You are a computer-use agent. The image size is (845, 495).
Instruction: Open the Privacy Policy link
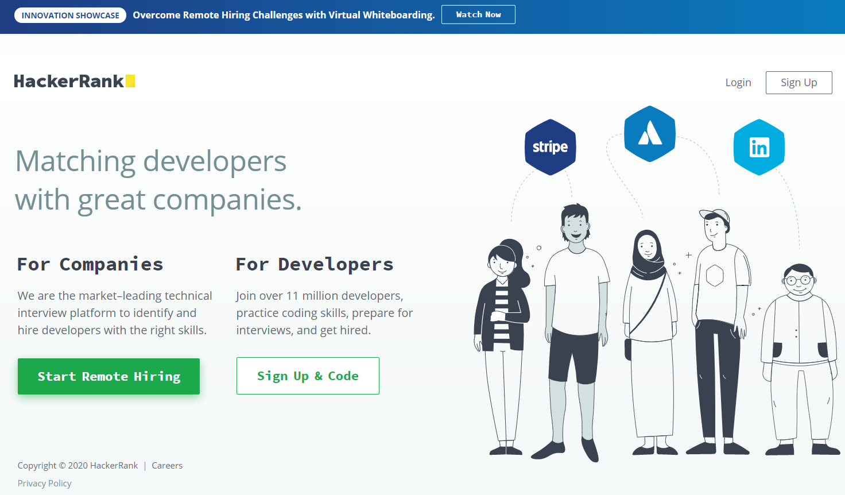pyautogui.click(x=44, y=484)
